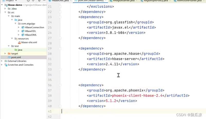
Task: Switch to the HRegionServer.java tab
Action: (124, 1)
